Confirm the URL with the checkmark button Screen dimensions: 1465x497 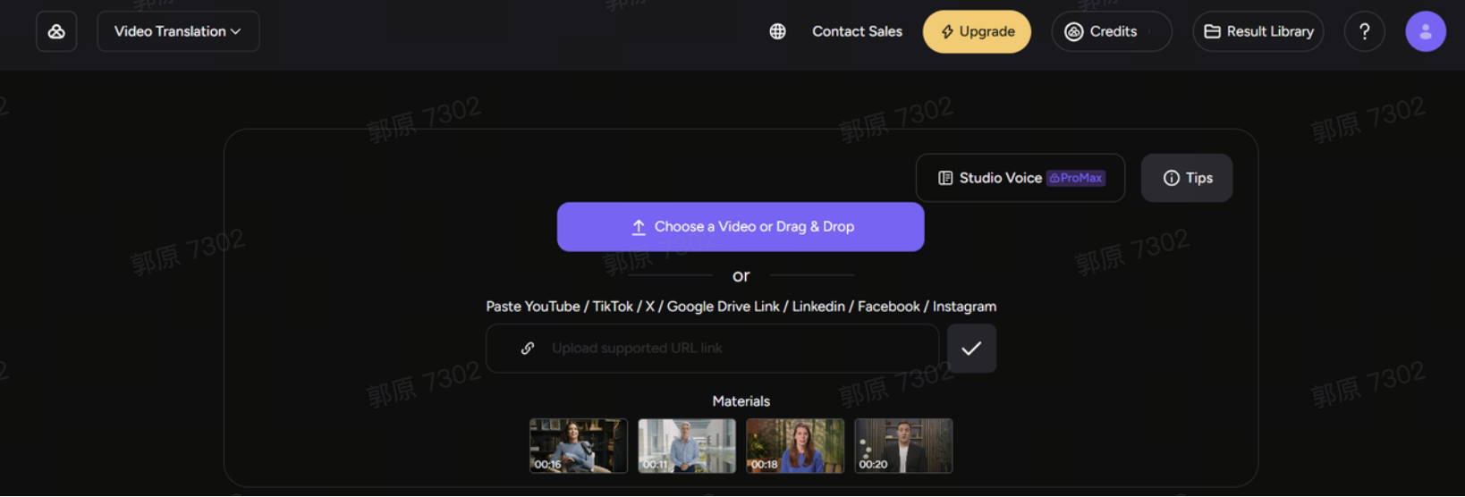pos(971,348)
